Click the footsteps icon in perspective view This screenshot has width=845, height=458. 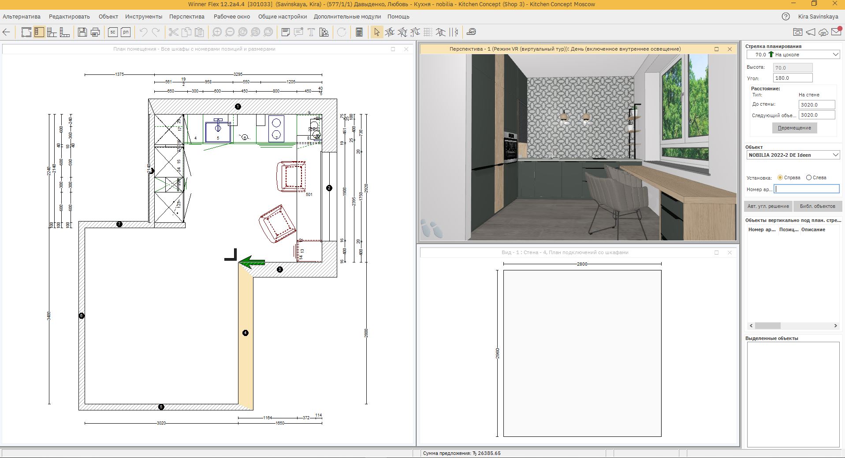click(x=431, y=229)
